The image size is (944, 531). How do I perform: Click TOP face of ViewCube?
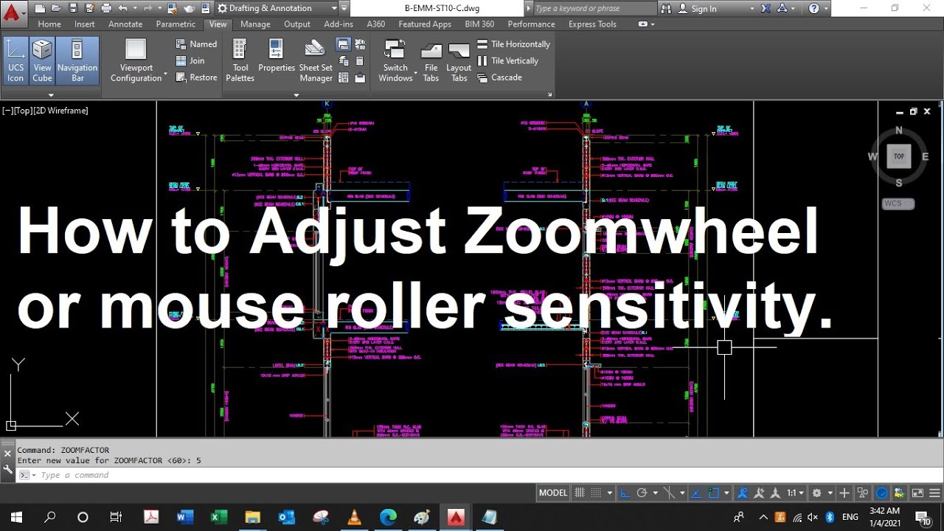pyautogui.click(x=899, y=156)
